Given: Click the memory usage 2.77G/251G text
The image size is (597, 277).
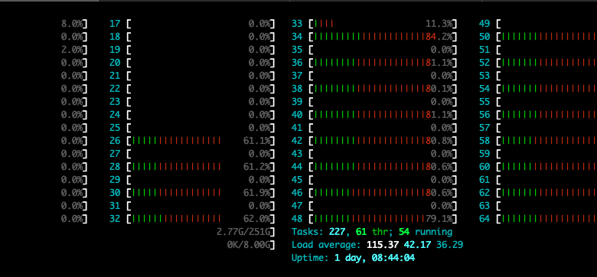Looking at the screenshot, I should [x=243, y=232].
